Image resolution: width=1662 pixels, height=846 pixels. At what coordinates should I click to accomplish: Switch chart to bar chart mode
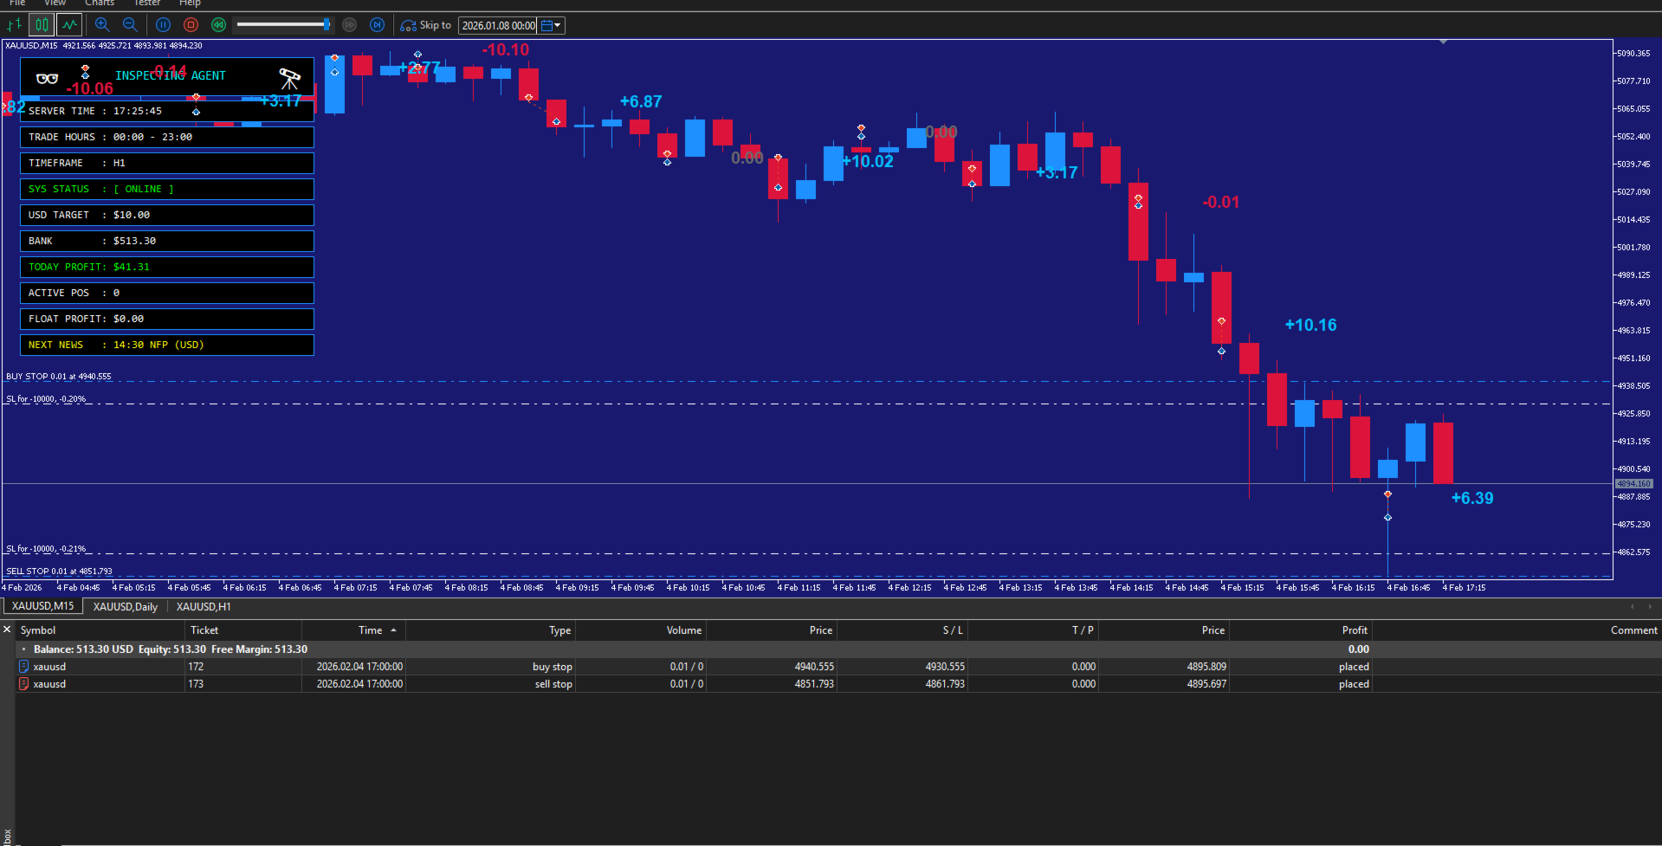click(14, 25)
